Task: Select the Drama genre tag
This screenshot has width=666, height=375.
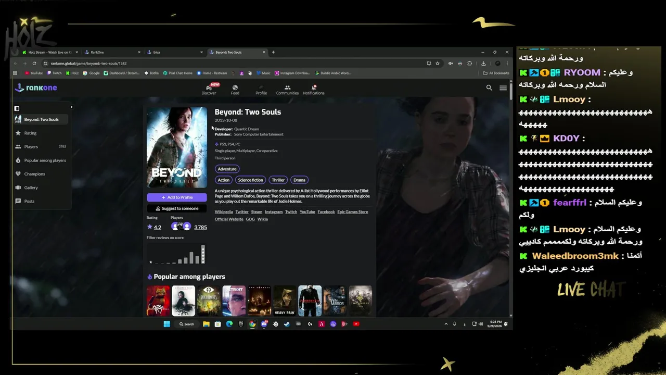Action: 299,180
